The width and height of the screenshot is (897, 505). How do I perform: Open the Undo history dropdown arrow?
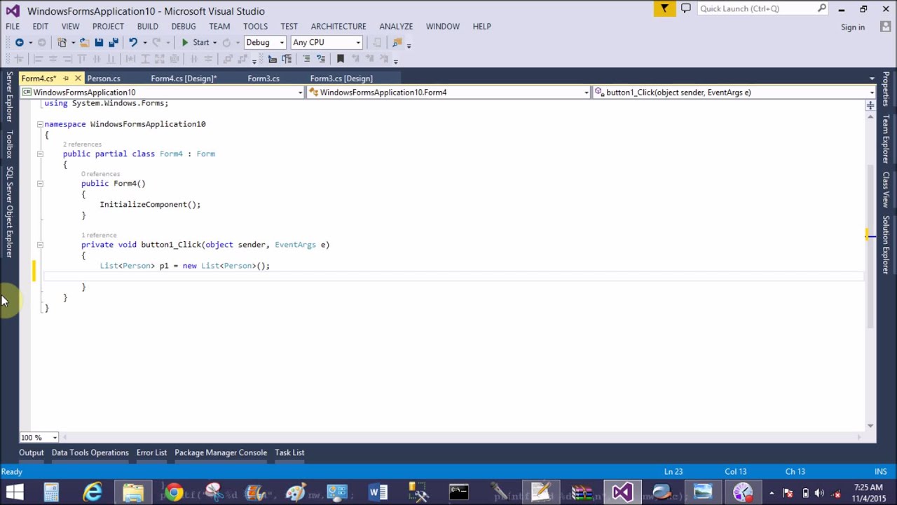(144, 43)
